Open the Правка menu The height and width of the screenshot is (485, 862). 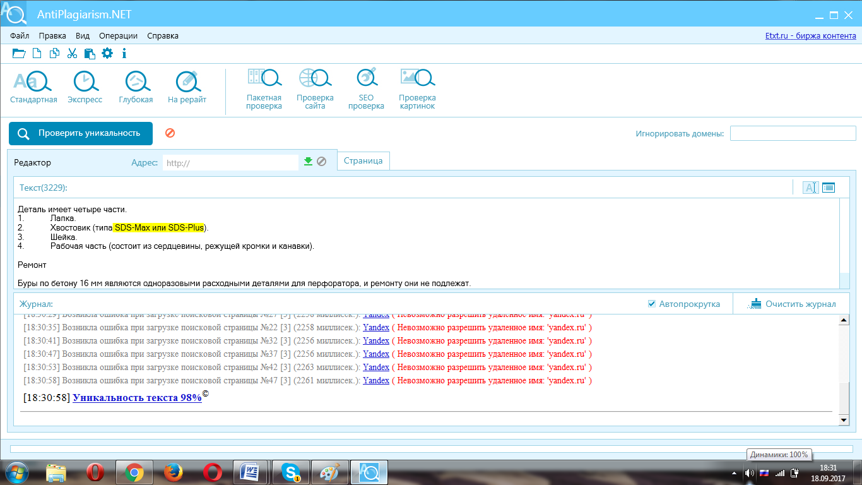tap(52, 36)
